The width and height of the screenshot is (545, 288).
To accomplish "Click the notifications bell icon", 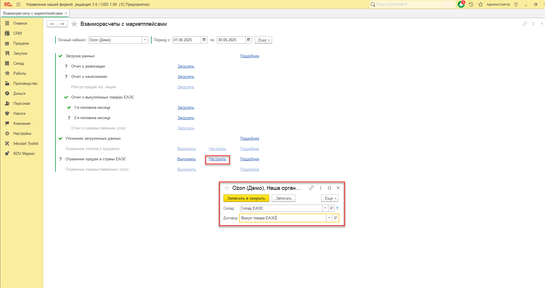I will (x=461, y=4).
